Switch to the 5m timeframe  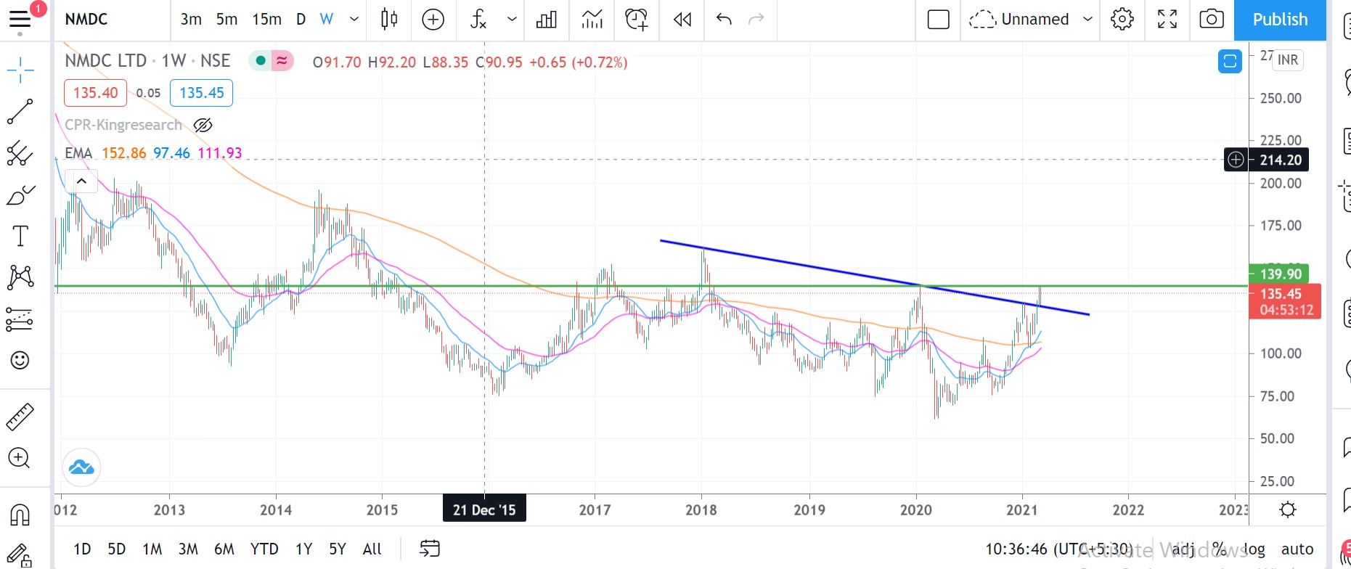[x=226, y=20]
